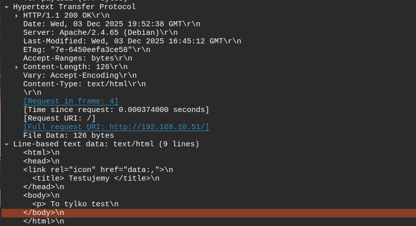
Task: Select the Content-Type: text/html line
Action: pyautogui.click(x=84, y=84)
